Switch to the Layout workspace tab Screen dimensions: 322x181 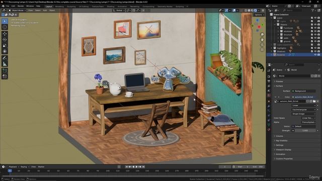pyautogui.click(x=49, y=7)
